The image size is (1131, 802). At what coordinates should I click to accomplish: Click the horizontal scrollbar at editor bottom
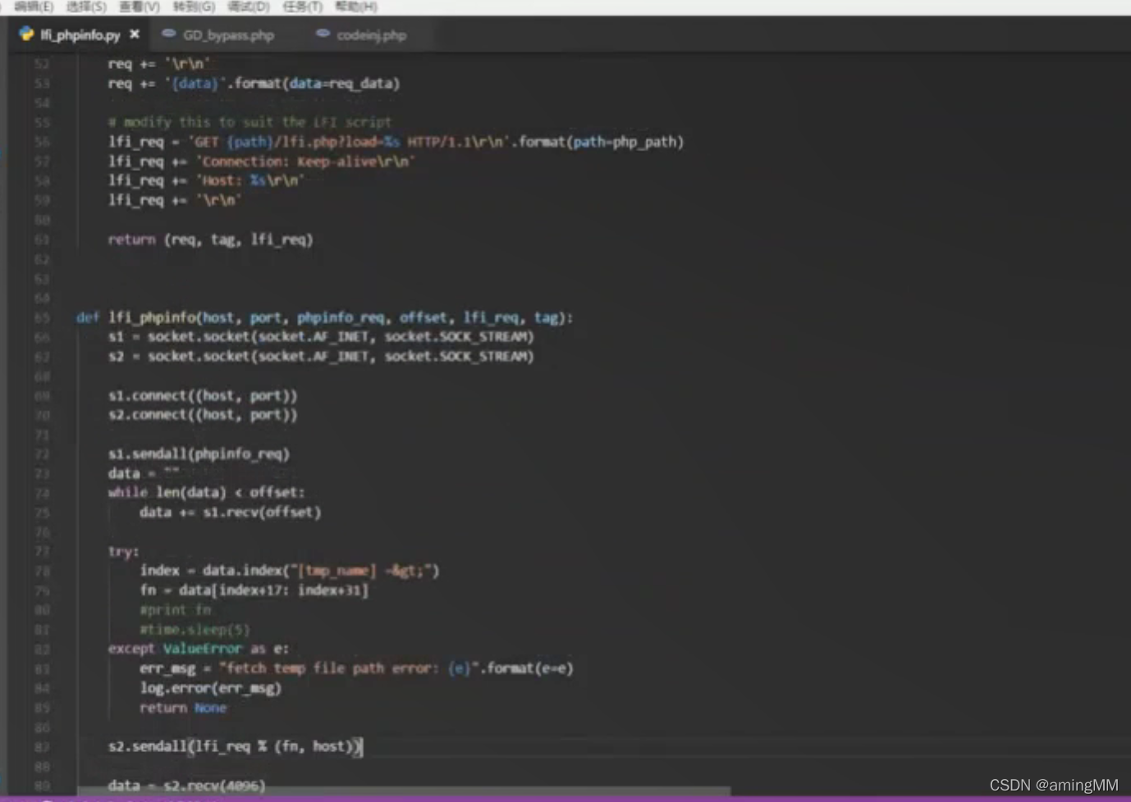(x=404, y=792)
